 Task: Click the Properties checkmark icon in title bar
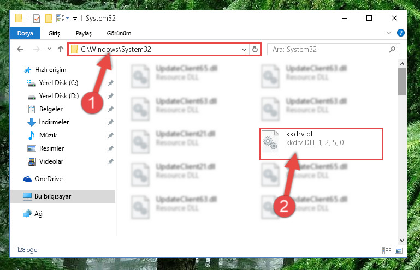(37, 19)
